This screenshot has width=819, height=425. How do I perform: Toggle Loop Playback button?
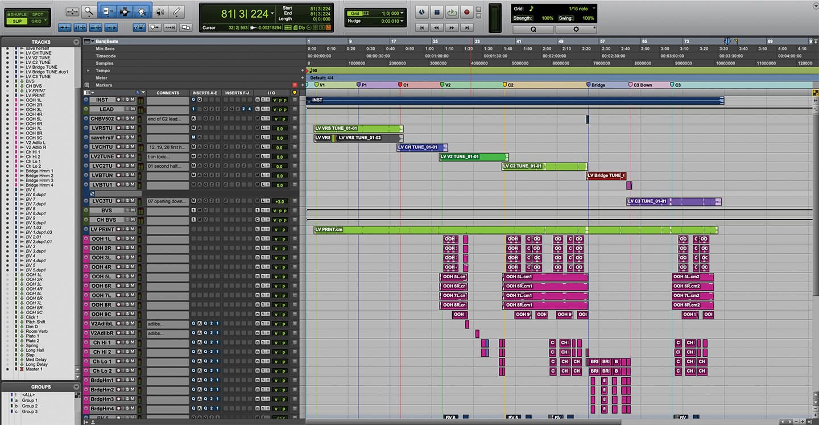click(452, 11)
